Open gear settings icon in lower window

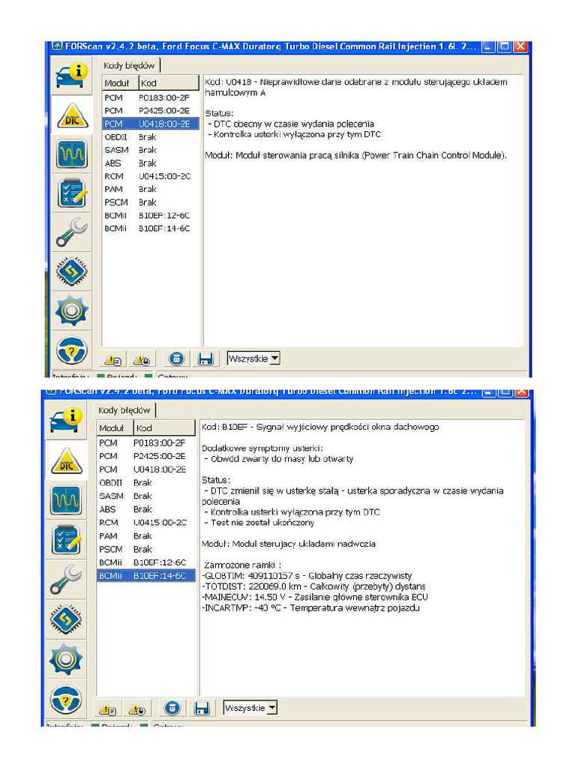pos(66,659)
